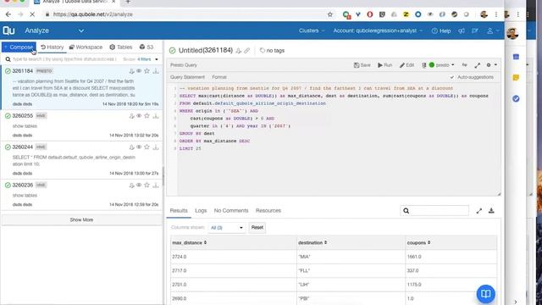Download results of query 3261184

[156, 71]
